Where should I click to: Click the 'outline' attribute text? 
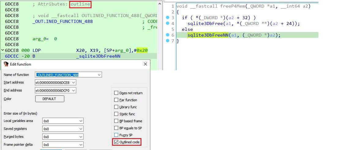point(80,4)
